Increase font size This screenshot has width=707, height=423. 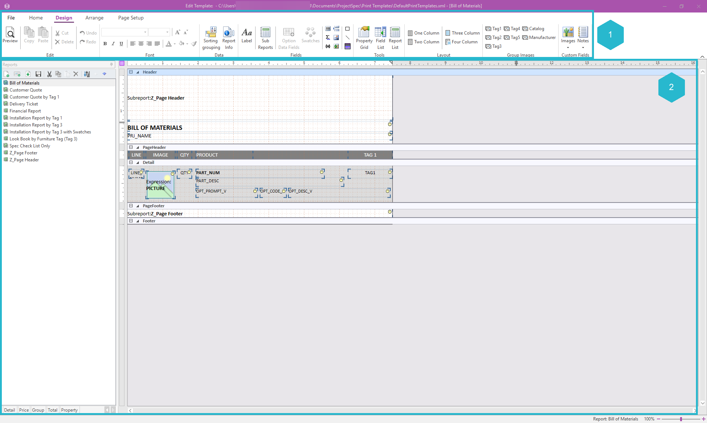(177, 32)
